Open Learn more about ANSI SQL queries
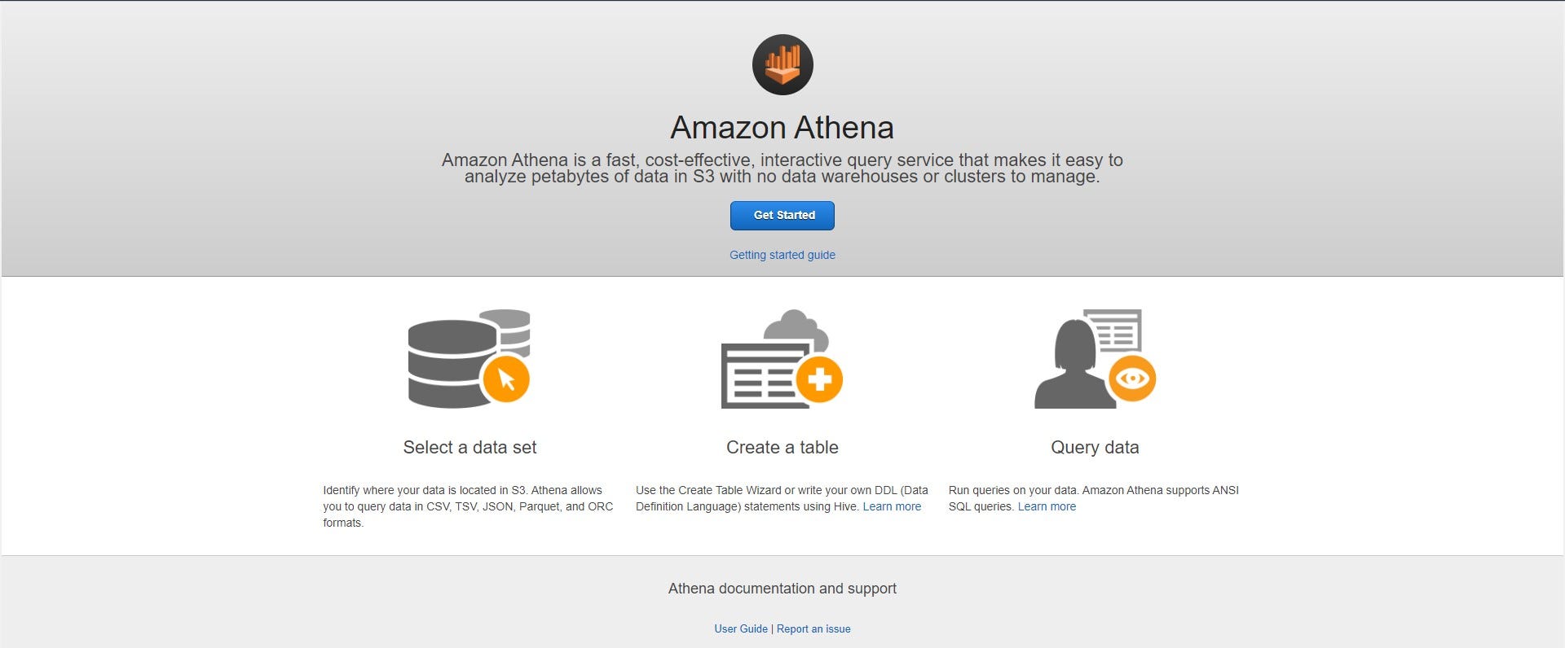This screenshot has height=648, width=1565. [x=1046, y=506]
